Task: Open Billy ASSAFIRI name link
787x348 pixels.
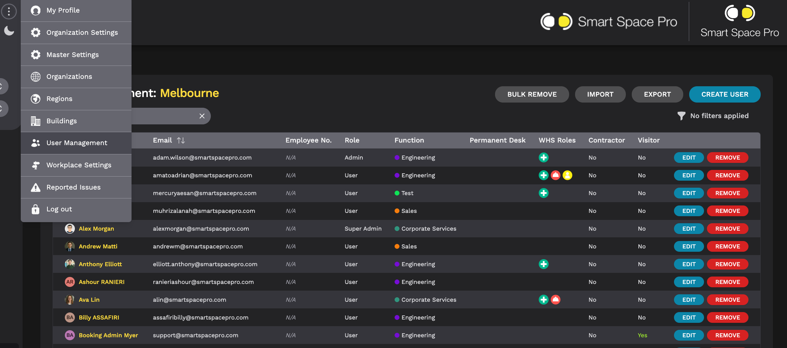Action: point(99,318)
